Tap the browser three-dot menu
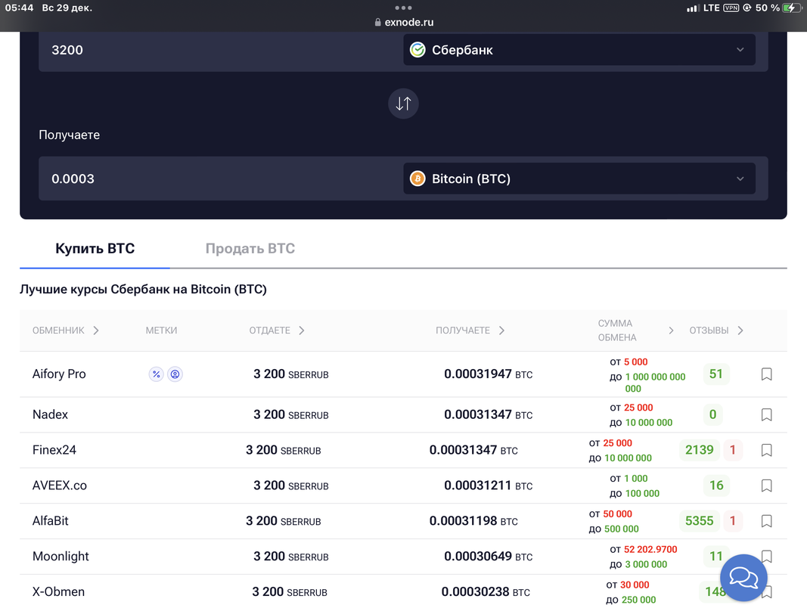This screenshot has height=605, width=807. (x=403, y=8)
